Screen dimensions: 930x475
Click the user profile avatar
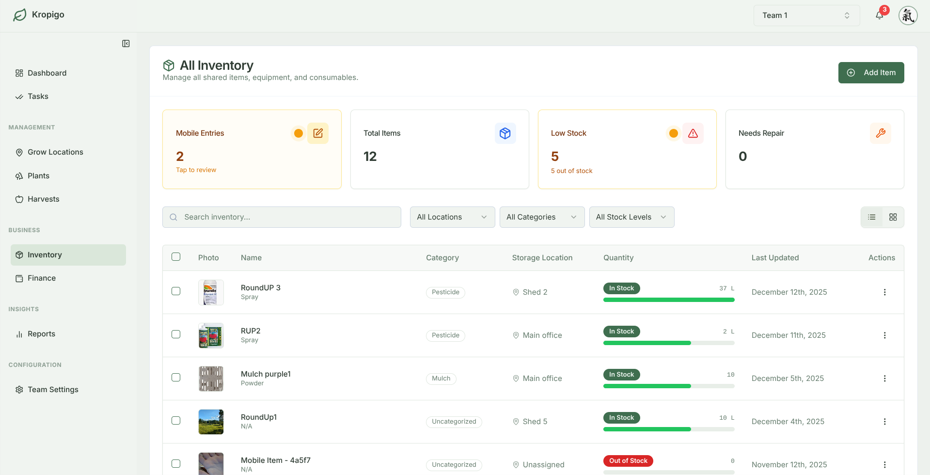point(908,16)
